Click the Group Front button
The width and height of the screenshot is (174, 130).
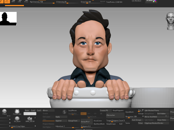[74, 121]
